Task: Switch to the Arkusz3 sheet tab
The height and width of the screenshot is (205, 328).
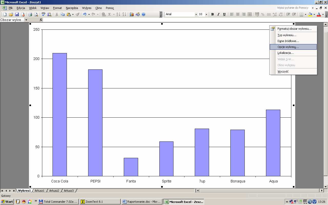Action: coord(69,191)
